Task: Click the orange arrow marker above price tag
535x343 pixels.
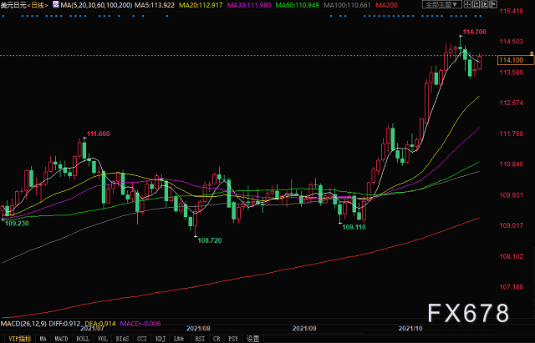Action: point(532,53)
